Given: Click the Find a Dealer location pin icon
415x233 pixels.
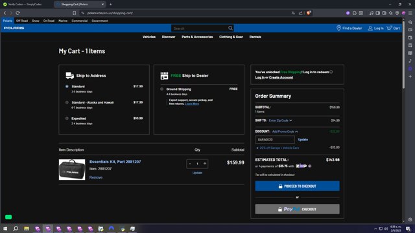Looking at the screenshot, I should (x=338, y=28).
